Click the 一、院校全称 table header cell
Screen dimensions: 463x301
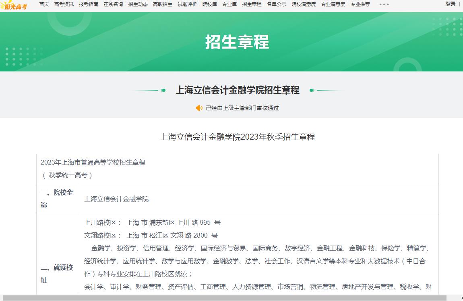point(58,199)
